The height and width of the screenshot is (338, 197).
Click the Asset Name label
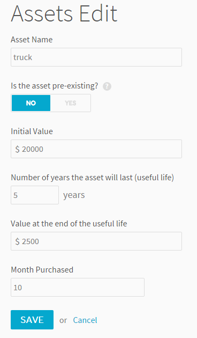point(32,40)
